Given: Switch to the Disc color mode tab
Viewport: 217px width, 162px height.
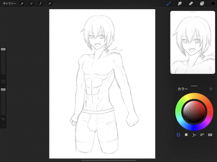Looking at the screenshot, I should tap(178, 135).
